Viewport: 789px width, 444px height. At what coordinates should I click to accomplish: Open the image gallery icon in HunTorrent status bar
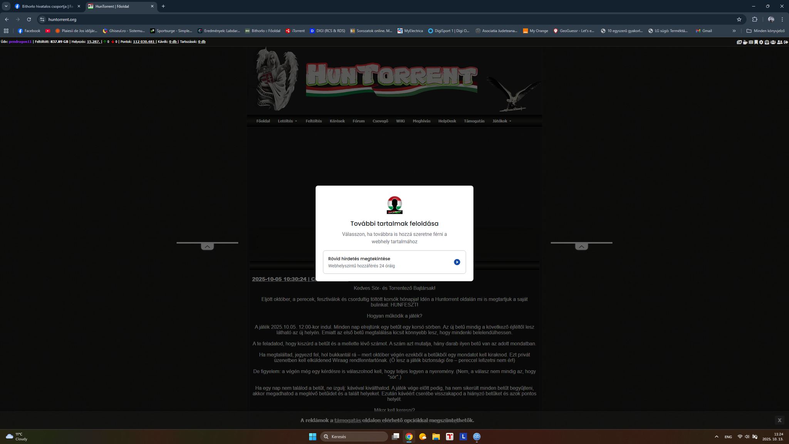(x=739, y=42)
